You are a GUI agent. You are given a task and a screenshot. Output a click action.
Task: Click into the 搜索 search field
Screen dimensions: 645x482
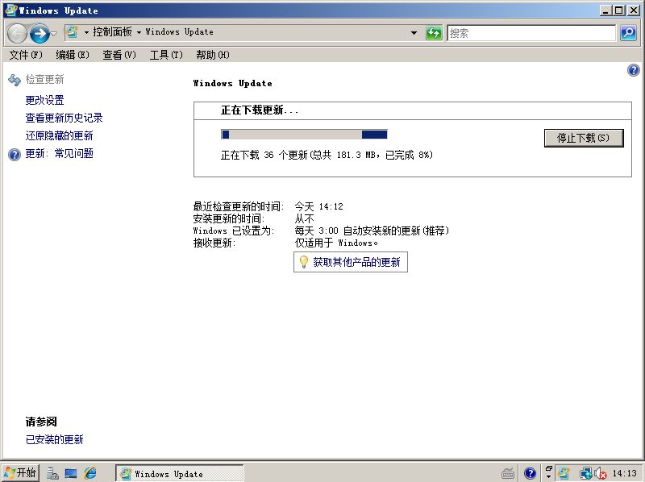531,33
